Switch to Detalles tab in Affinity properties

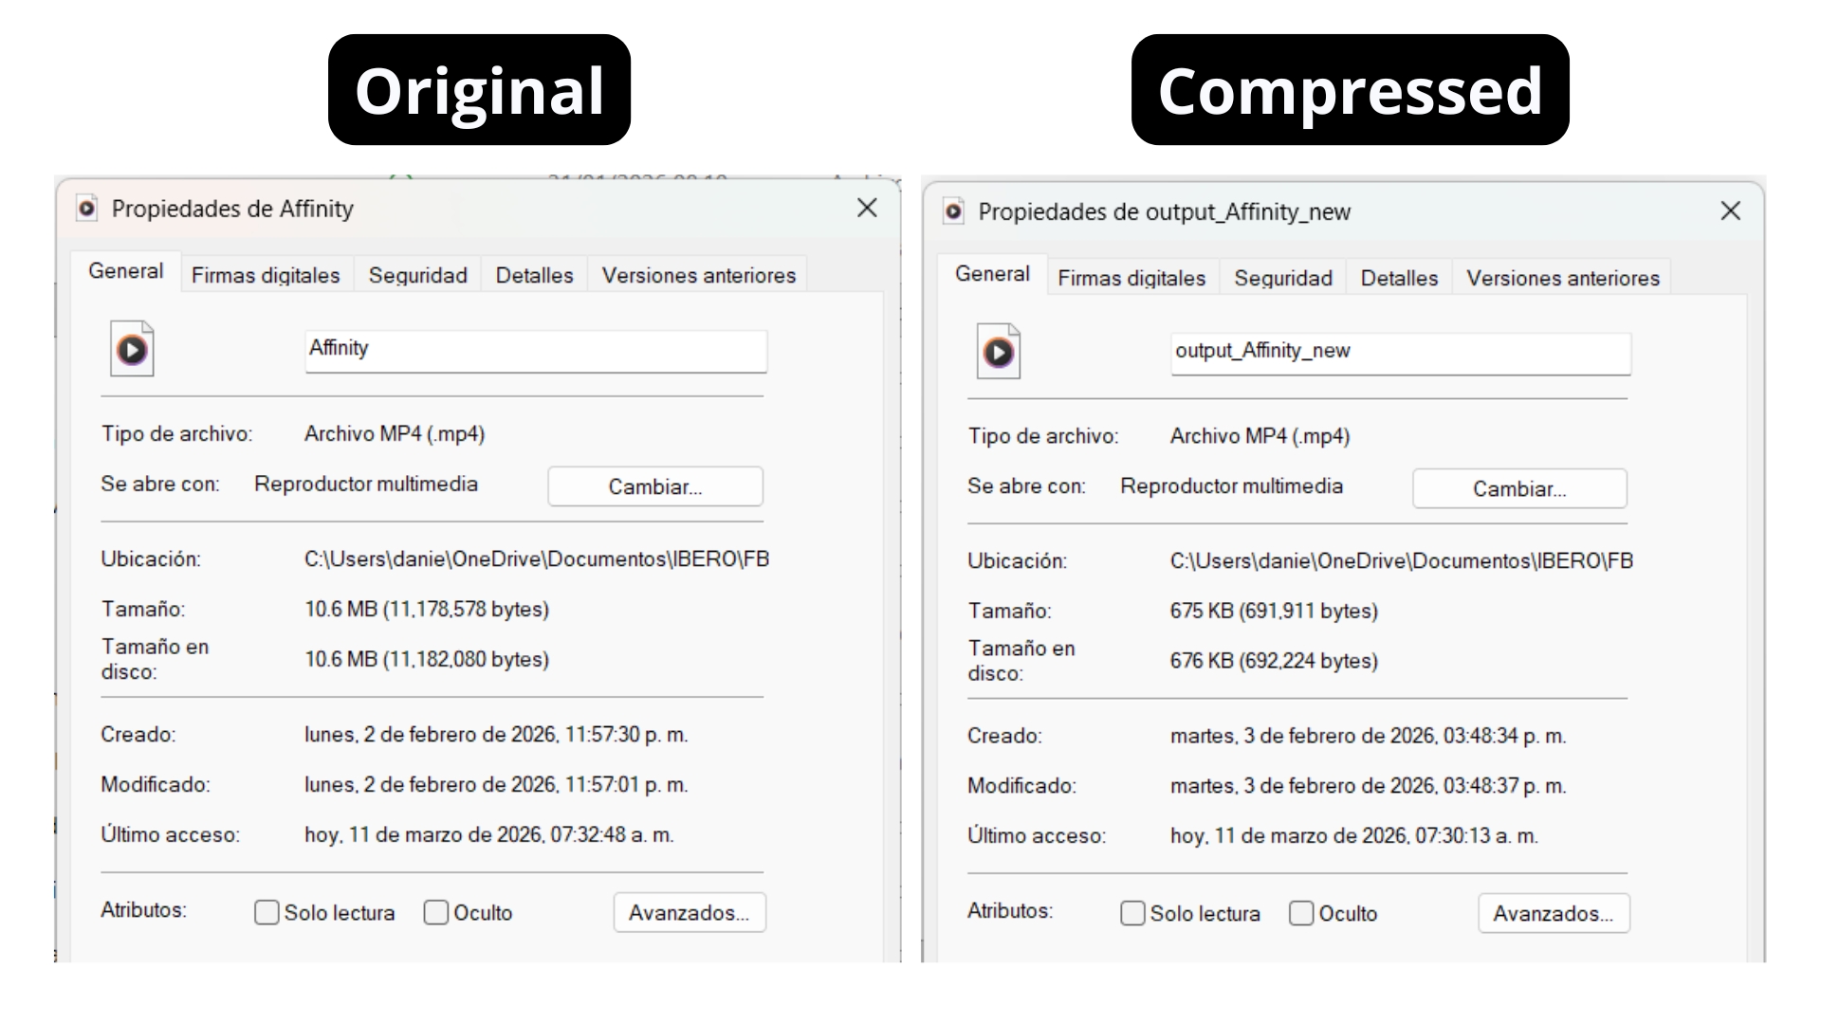coord(534,275)
